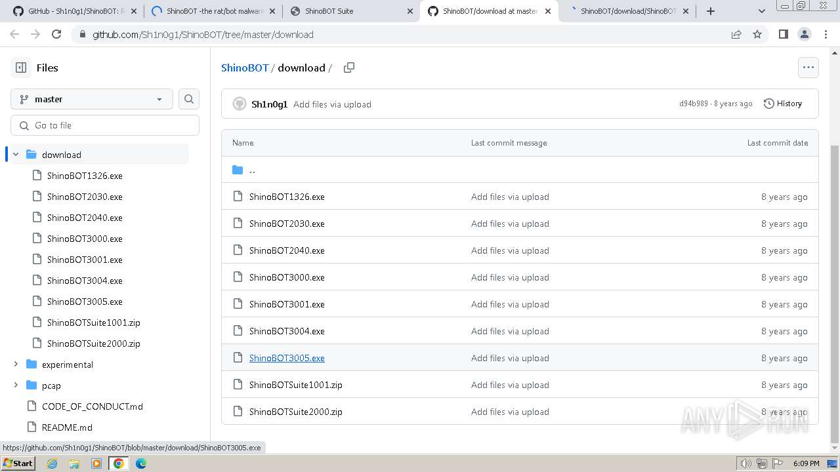Focus the Go to file search field

pos(105,125)
